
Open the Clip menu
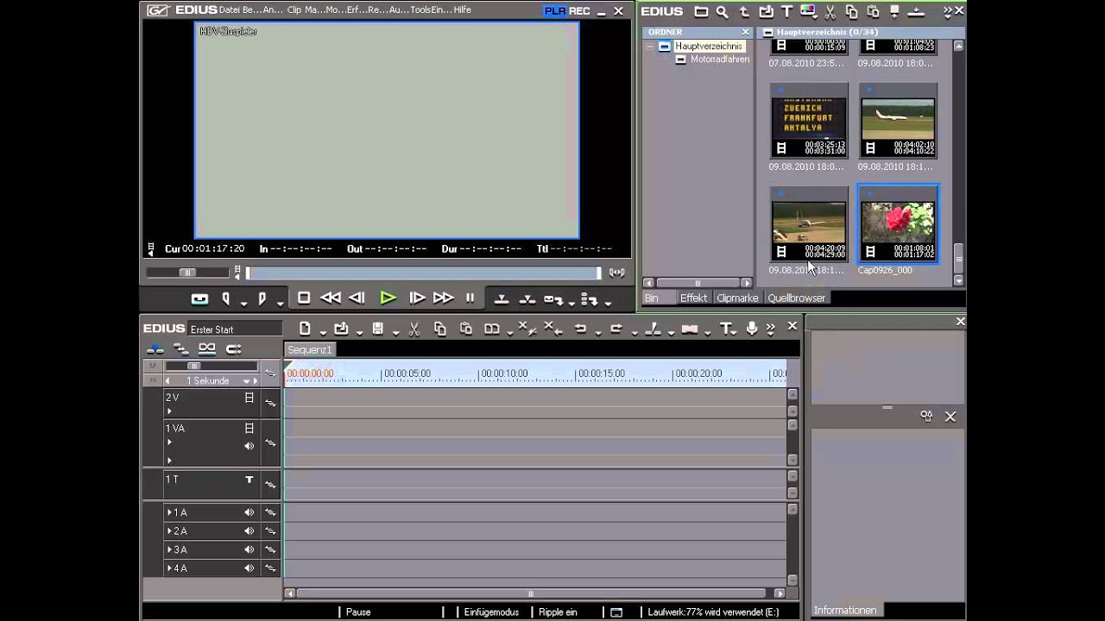click(294, 10)
